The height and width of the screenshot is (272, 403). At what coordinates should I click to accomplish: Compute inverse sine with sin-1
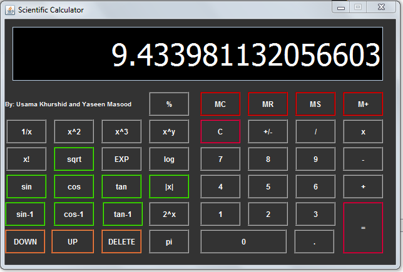pyautogui.click(x=25, y=214)
